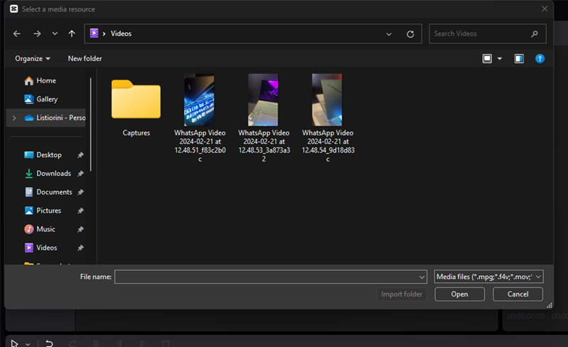Viewport: 568px width, 347px height.
Task: Open the Help question mark icon
Action: [540, 58]
